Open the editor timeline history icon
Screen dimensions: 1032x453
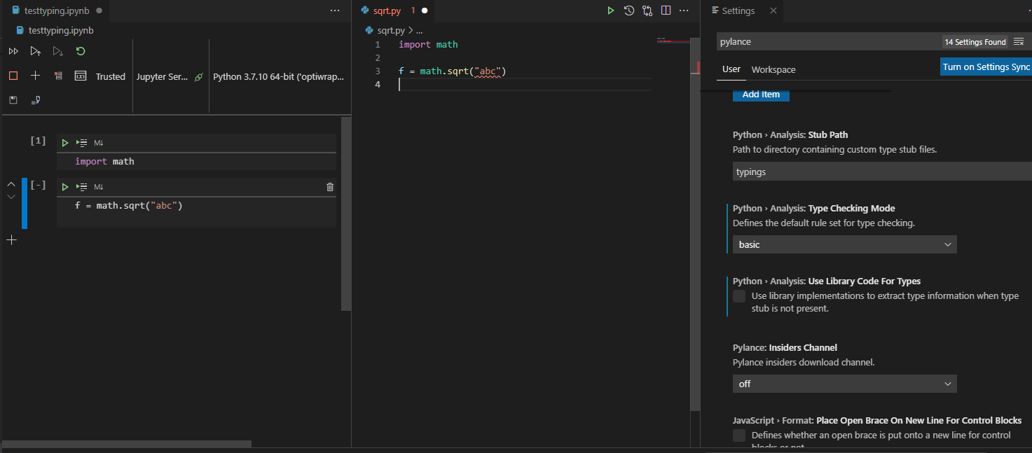(628, 11)
